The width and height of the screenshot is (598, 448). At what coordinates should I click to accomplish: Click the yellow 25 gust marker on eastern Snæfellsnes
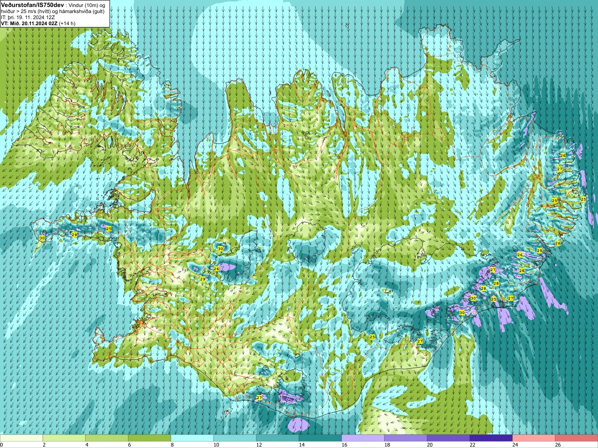[109, 229]
